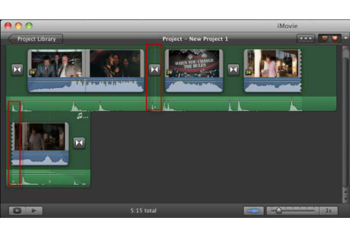Play the project full screen
This screenshot has width=350, height=240.
(x=17, y=211)
